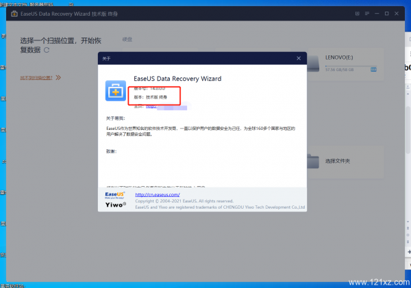Click the plus icon in right-side window
Viewport: 411px width, 288px height.
click(x=409, y=252)
